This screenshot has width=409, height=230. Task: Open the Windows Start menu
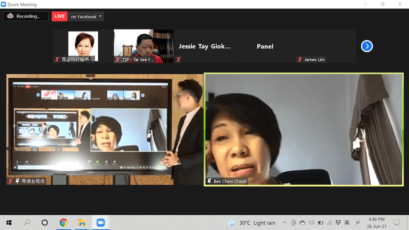9,222
